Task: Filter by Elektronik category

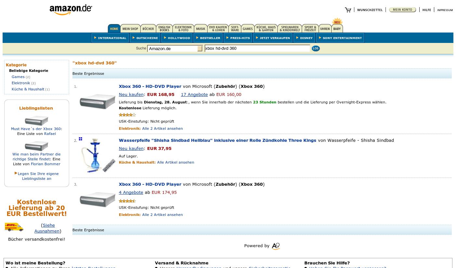Action: click(21, 83)
